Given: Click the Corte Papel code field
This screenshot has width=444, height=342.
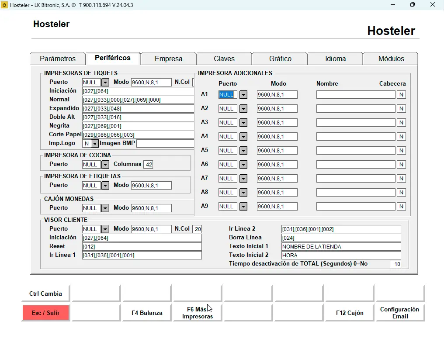Looking at the screenshot, I should coord(138,135).
